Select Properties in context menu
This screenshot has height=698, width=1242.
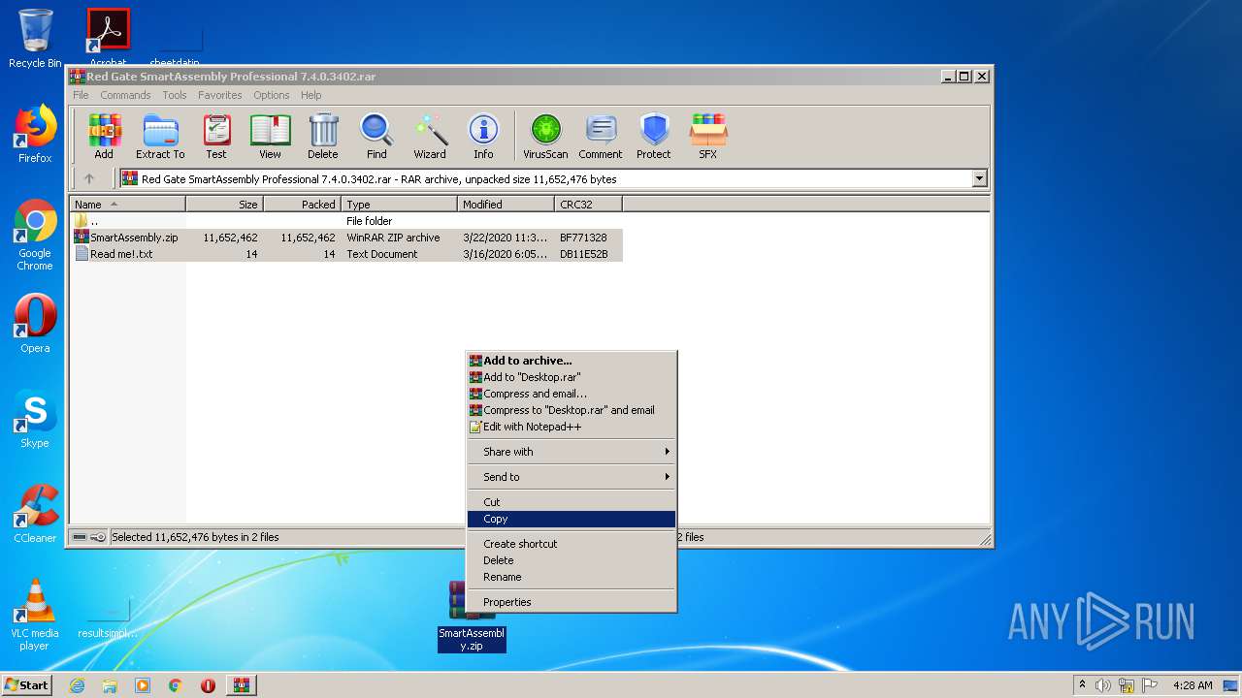pos(572,602)
